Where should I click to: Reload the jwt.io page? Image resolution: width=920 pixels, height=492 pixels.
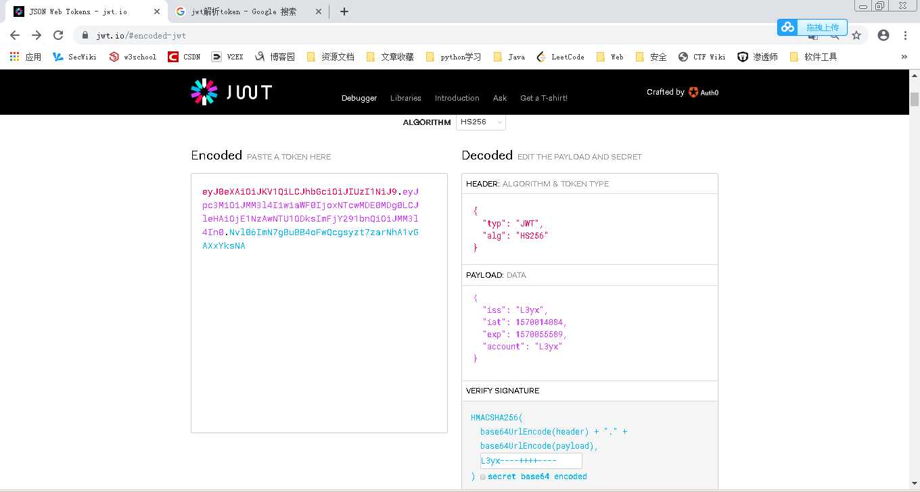pos(58,35)
